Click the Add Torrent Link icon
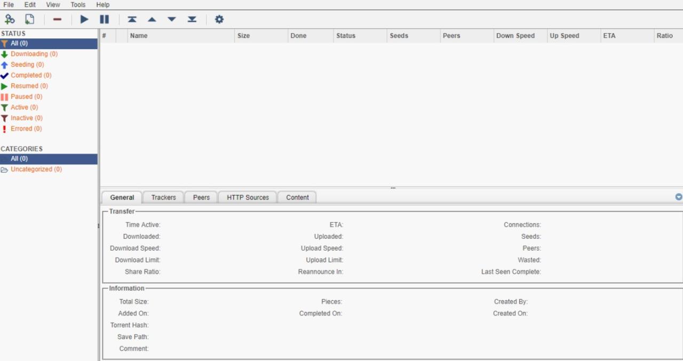Viewport: 683px width, 361px height. click(10, 19)
